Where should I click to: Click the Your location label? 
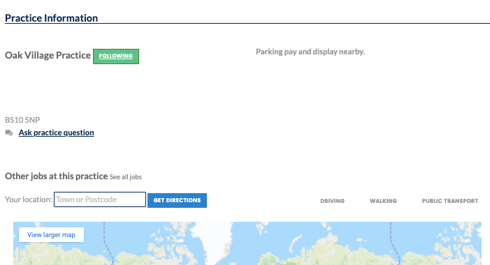(x=29, y=199)
